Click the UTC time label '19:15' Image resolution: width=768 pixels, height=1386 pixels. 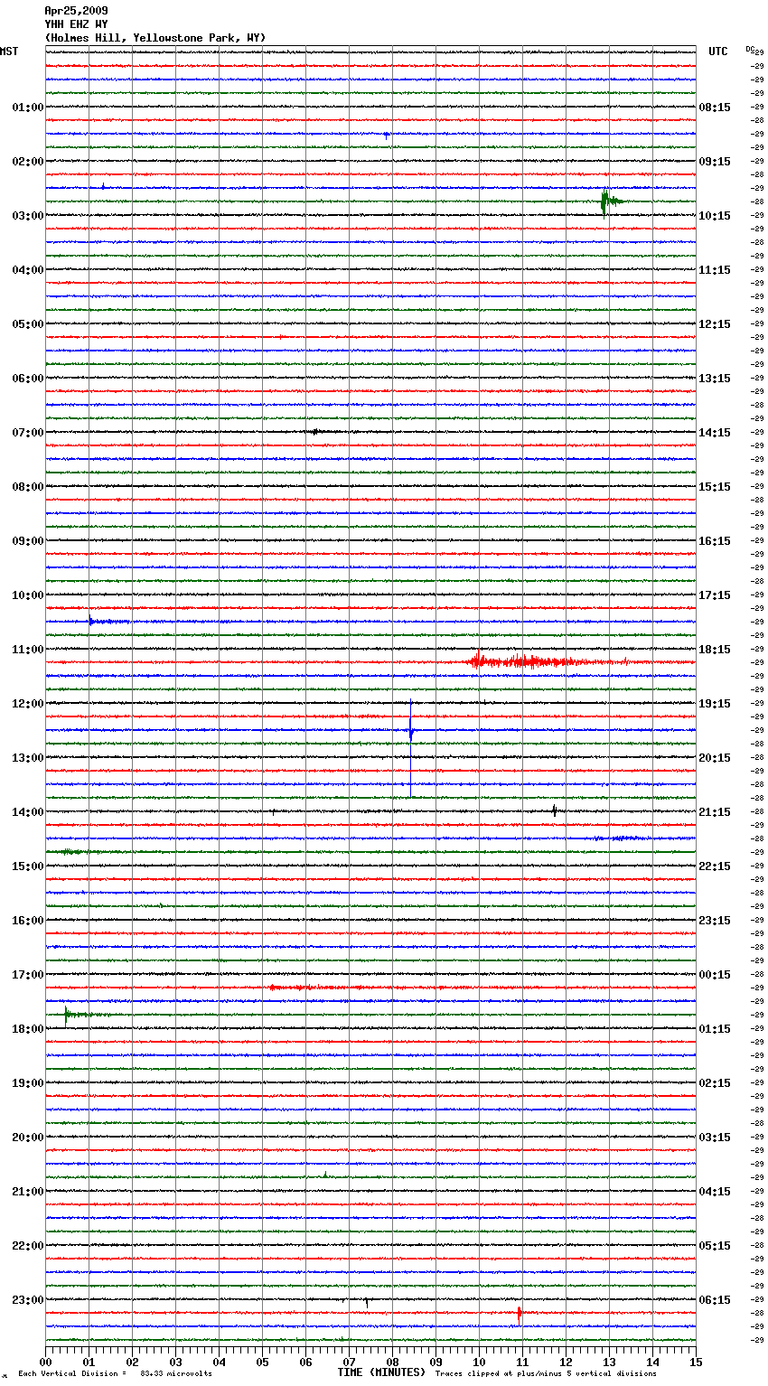click(x=715, y=704)
